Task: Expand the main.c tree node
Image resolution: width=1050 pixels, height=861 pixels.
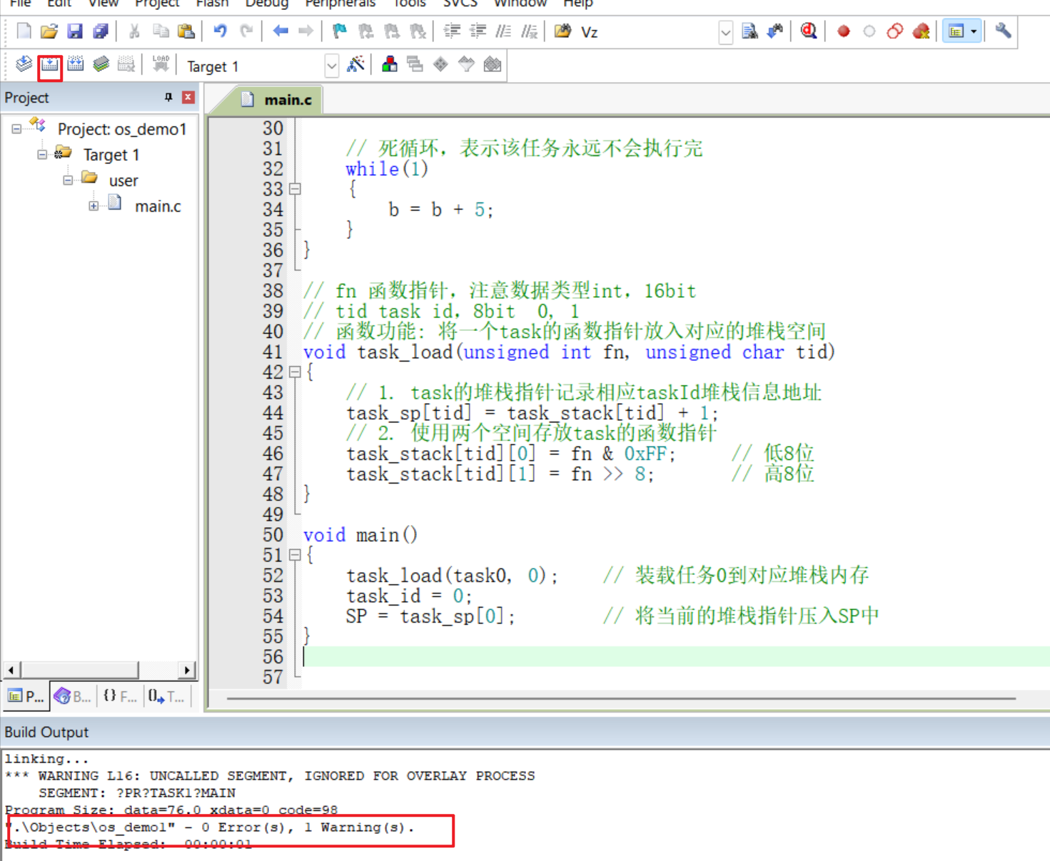Action: click(94, 206)
